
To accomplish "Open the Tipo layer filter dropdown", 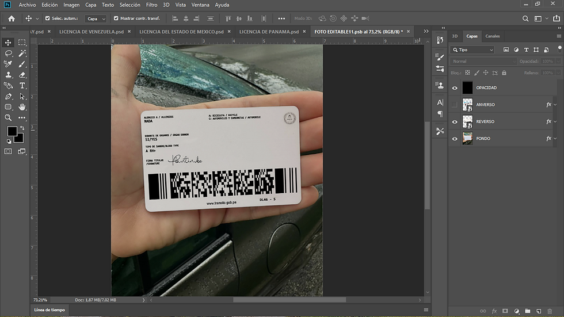I will pyautogui.click(x=472, y=50).
